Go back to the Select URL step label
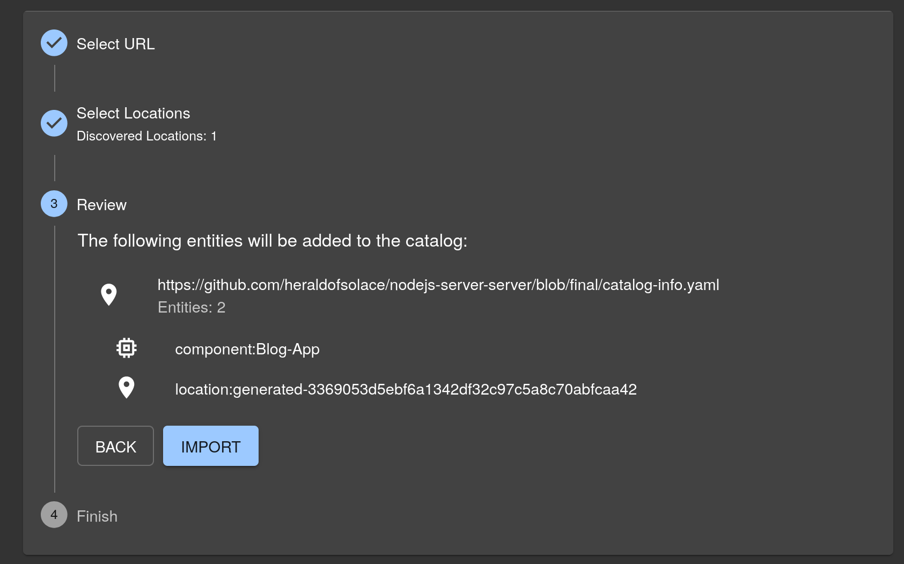Screen dimensions: 904x564 115,44
